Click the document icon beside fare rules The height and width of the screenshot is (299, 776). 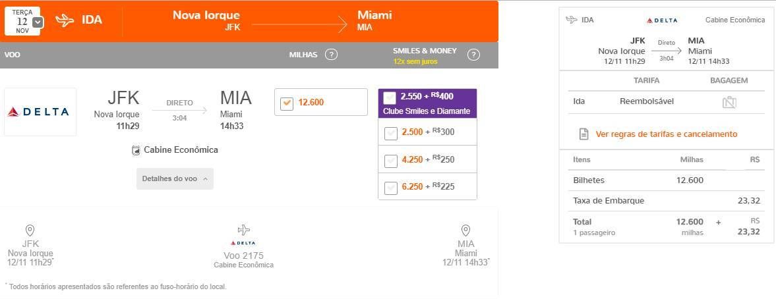[x=584, y=134]
